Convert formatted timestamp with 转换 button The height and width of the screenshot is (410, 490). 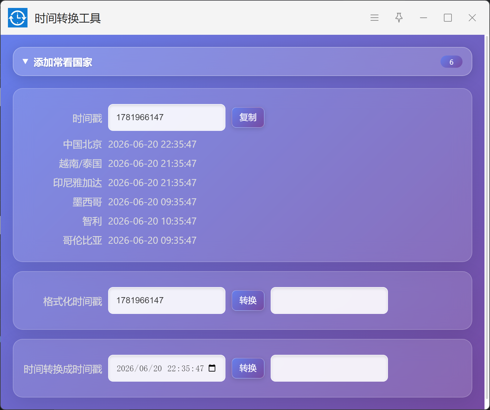248,300
